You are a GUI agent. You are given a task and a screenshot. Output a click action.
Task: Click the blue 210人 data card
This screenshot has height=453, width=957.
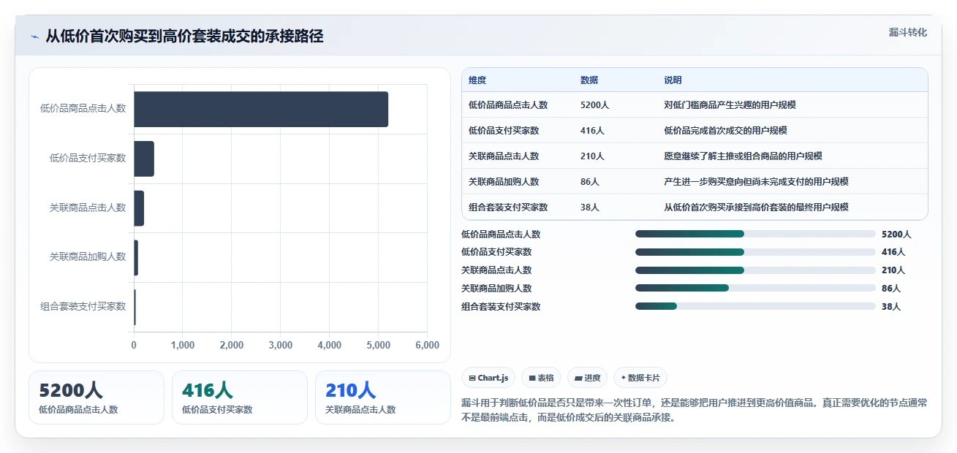[383, 397]
